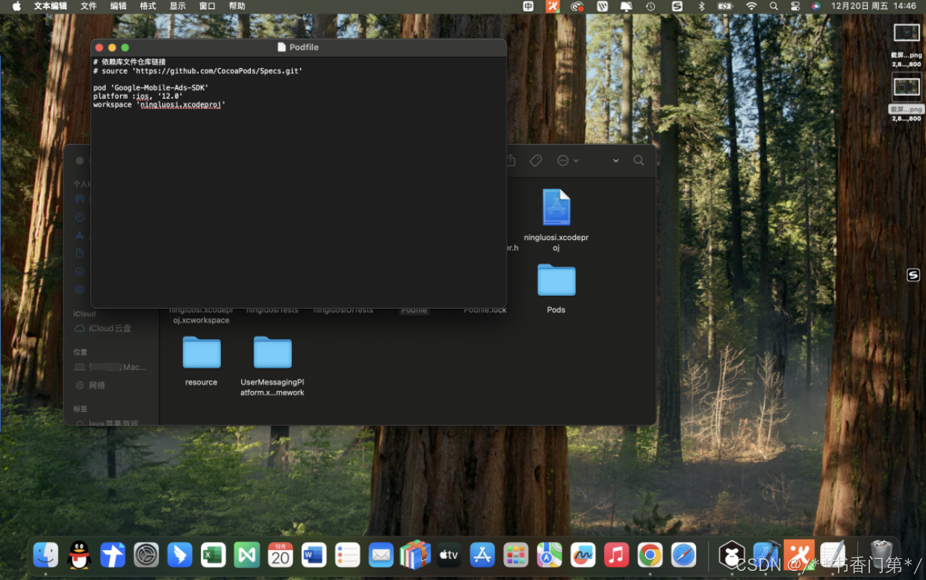
Task: Click the Sogou S floating icon on desktop
Action: click(x=913, y=275)
